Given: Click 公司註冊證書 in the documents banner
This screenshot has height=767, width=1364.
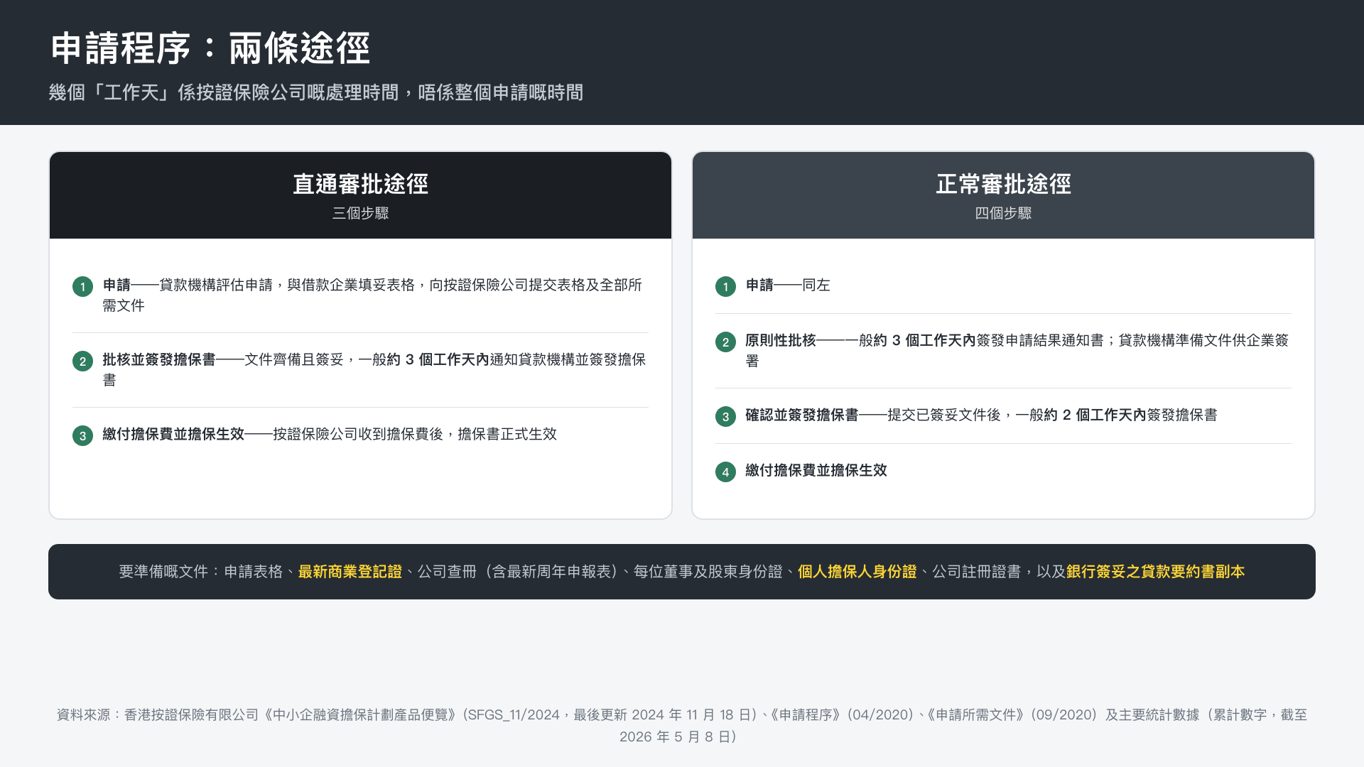Looking at the screenshot, I should tap(977, 572).
